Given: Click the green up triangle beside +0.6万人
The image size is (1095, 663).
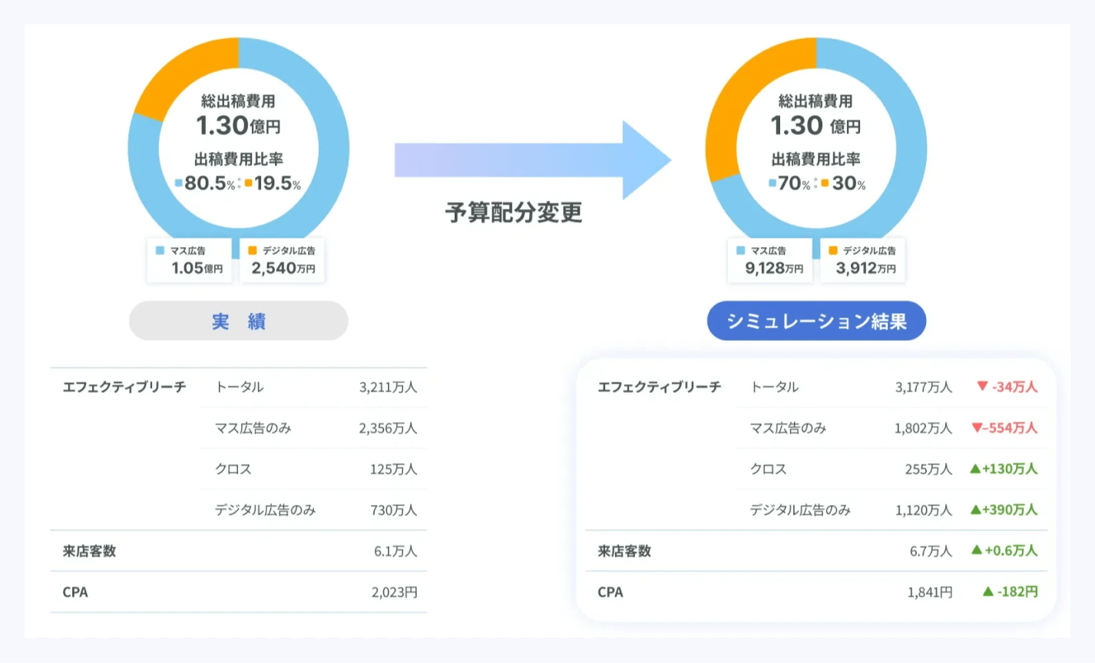Looking at the screenshot, I should pyautogui.click(x=977, y=550).
